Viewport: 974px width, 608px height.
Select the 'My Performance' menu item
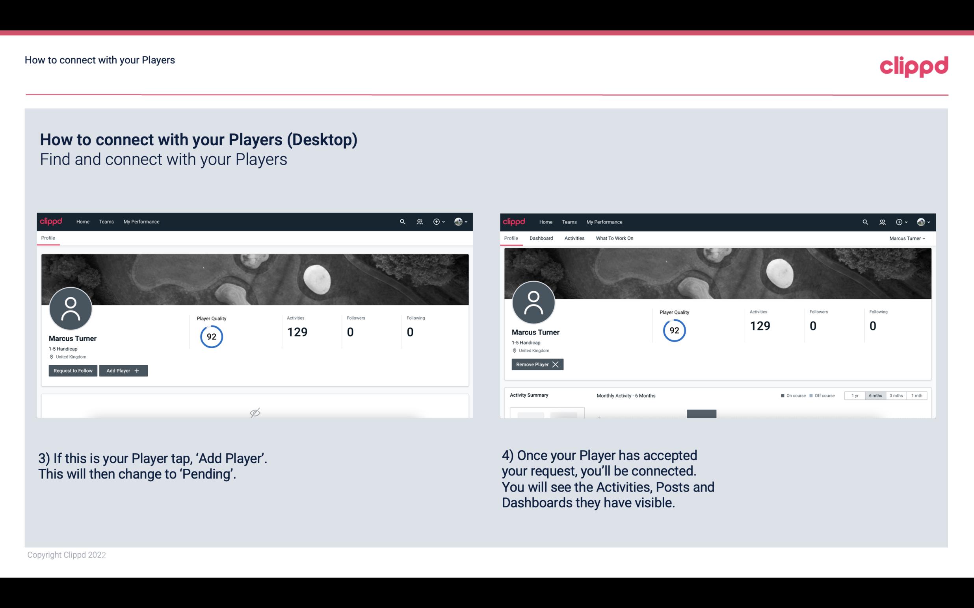[140, 221]
